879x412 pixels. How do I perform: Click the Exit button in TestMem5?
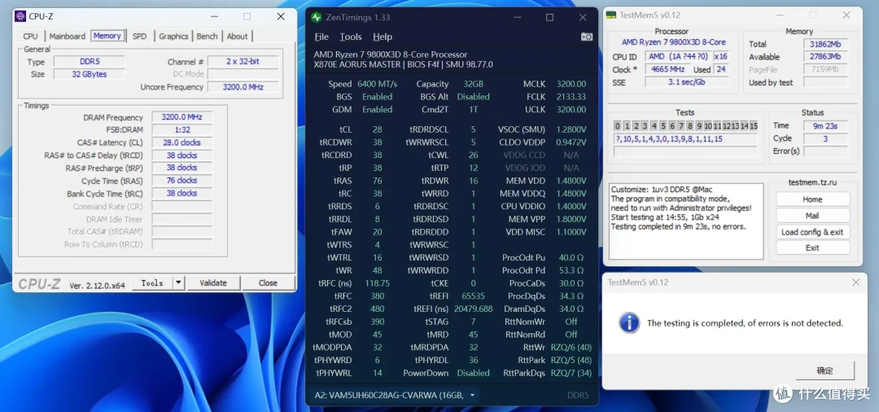pyautogui.click(x=812, y=248)
